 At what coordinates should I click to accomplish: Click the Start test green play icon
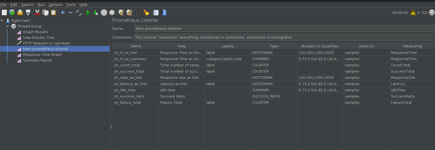pyautogui.click(x=88, y=12)
